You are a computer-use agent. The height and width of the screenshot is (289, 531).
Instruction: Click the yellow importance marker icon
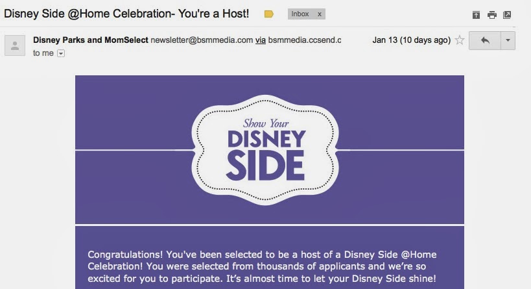[269, 14]
